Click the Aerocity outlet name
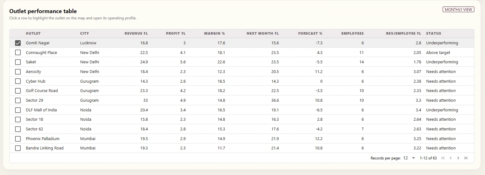Image resolution: width=485 pixels, height=175 pixels. [34, 72]
